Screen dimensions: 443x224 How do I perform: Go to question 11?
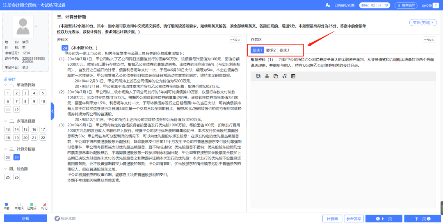(x=8, y=110)
